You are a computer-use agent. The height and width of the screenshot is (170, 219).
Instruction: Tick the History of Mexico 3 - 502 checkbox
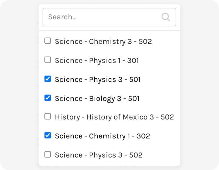48,116
